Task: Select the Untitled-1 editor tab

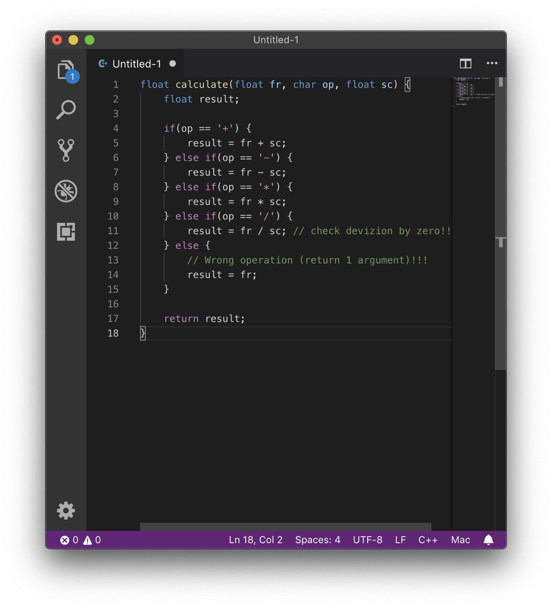Action: click(137, 63)
